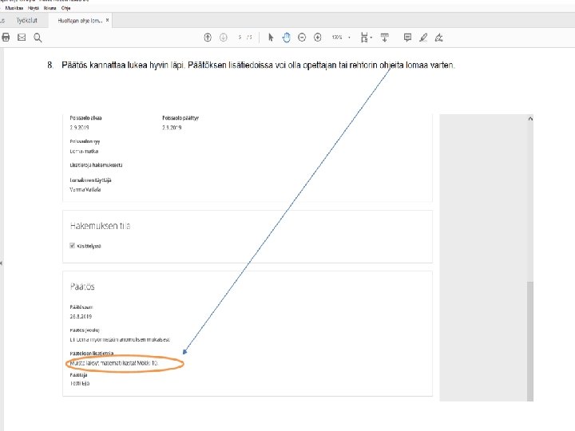The height and width of the screenshot is (431, 575).
Task: Open the Muokkaa menu
Action: coord(14,8)
